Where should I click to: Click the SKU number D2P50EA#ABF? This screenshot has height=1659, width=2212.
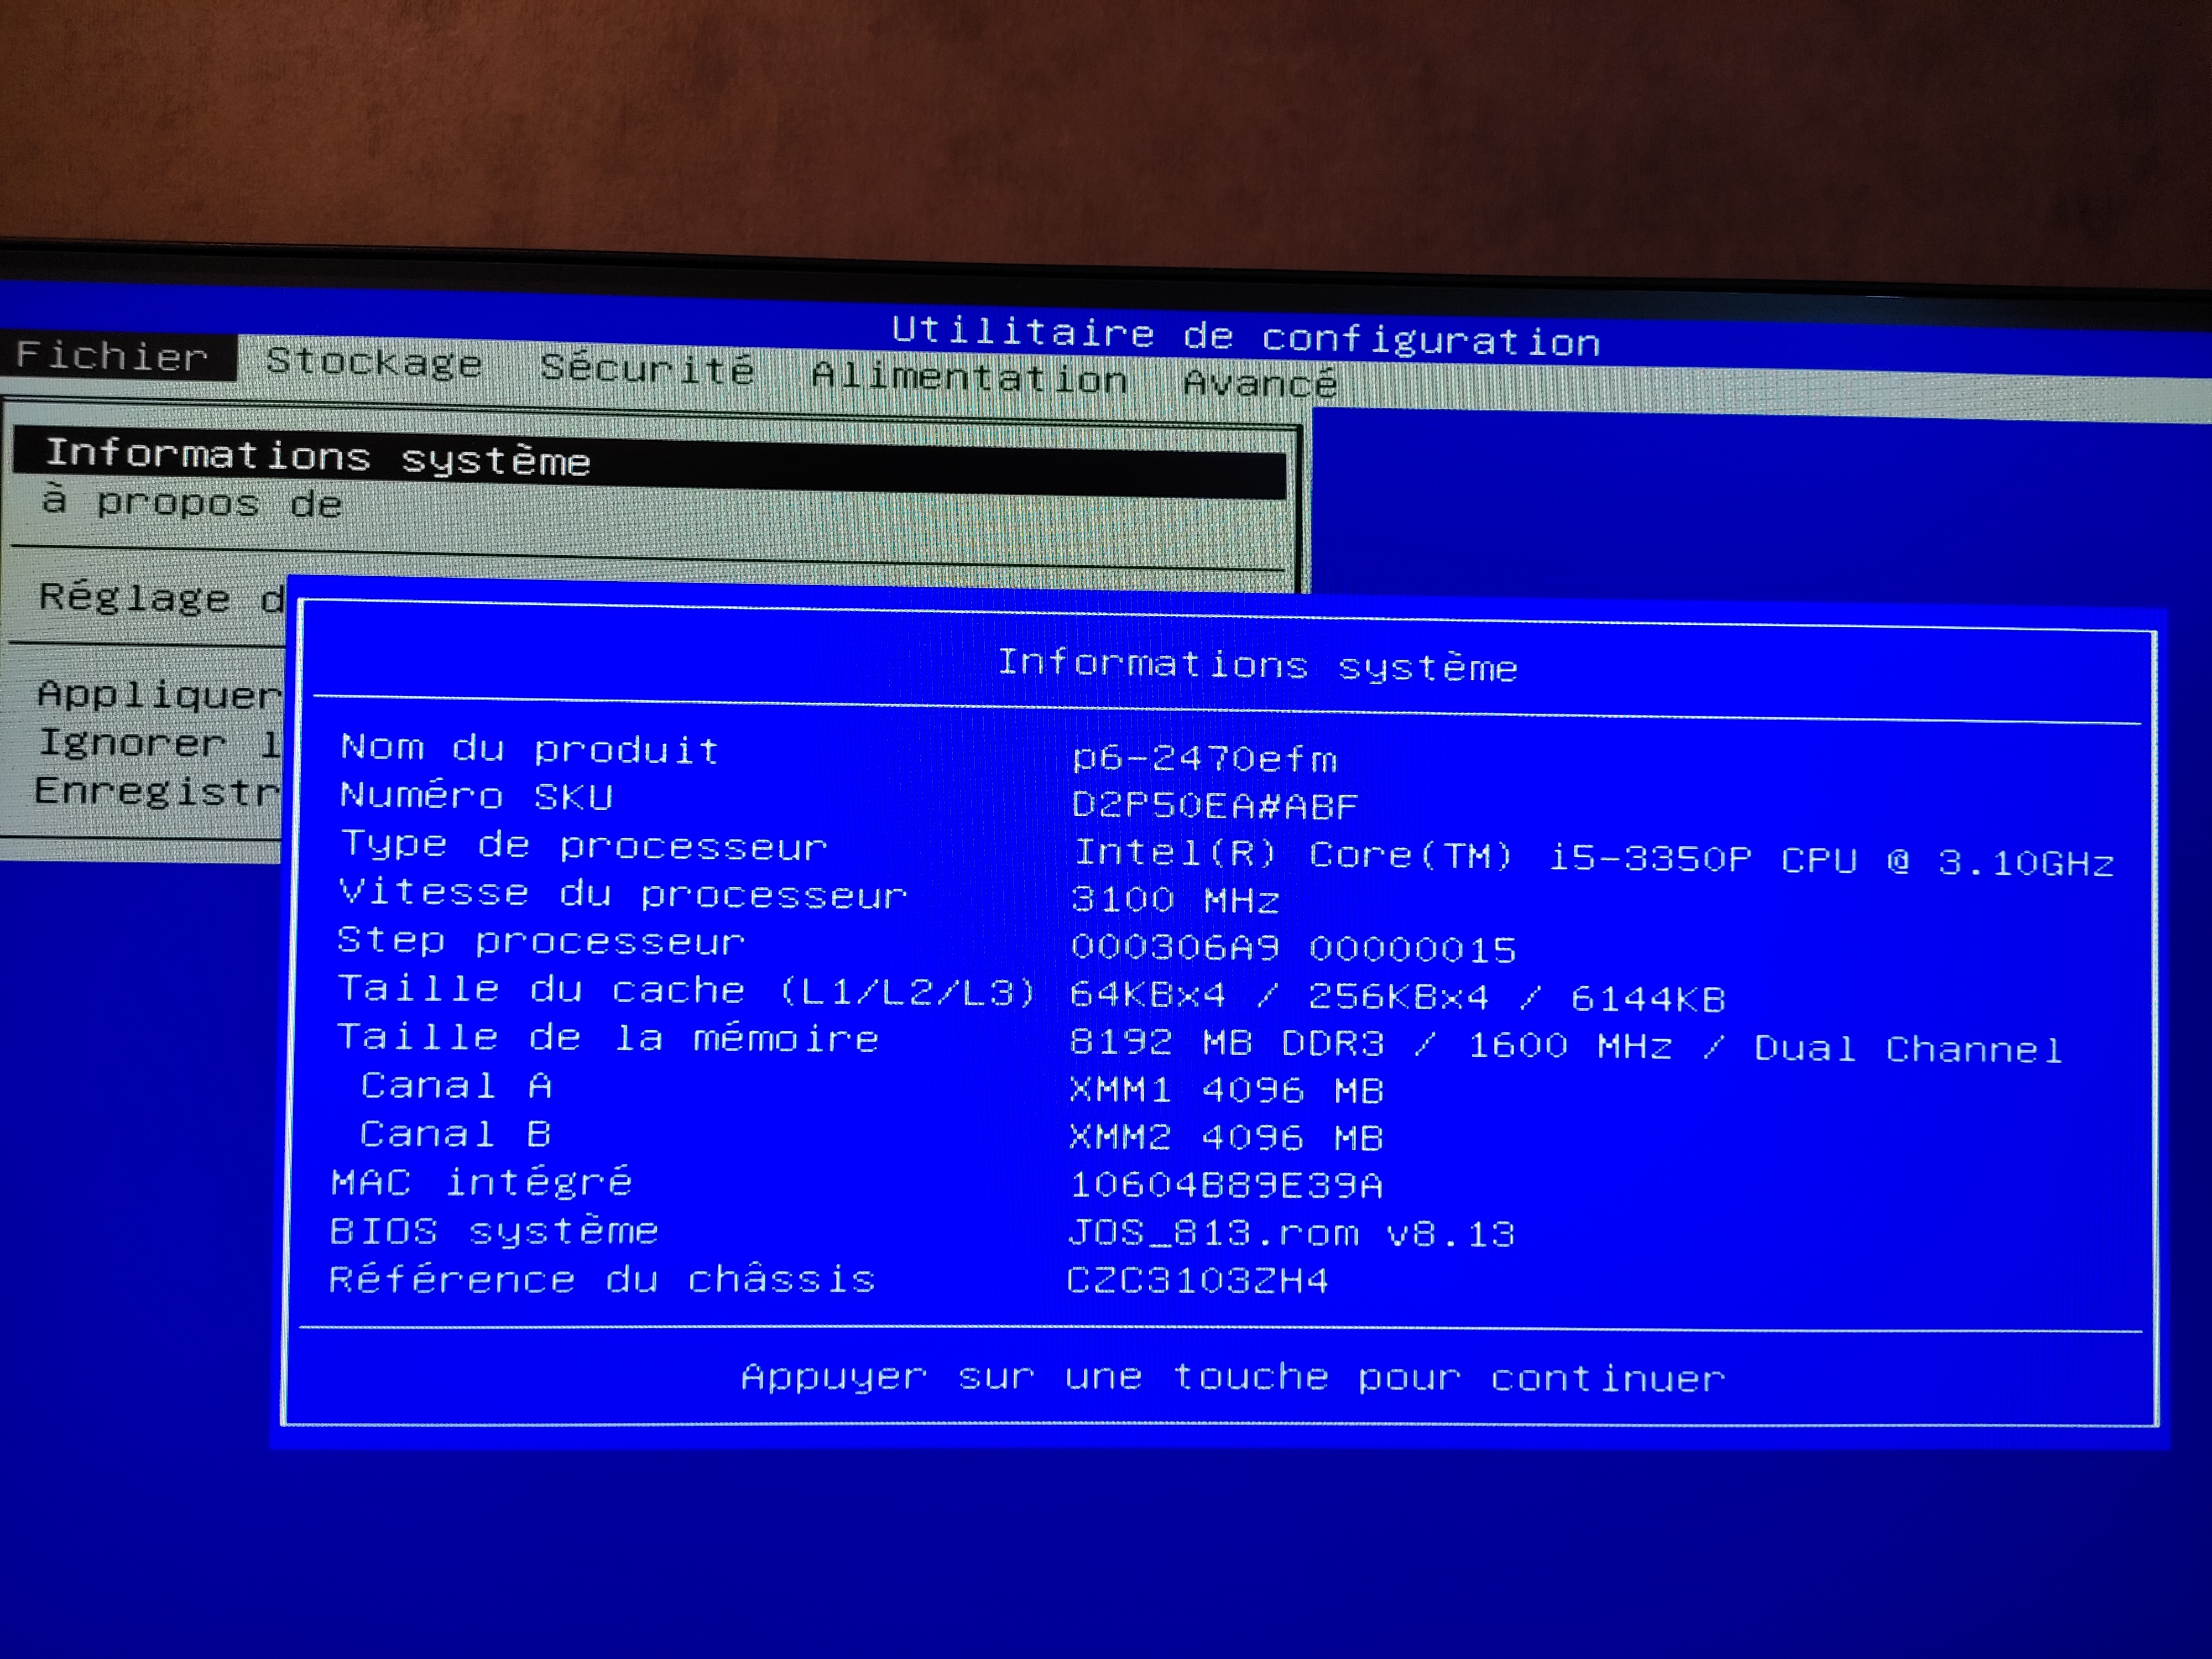(x=1214, y=805)
